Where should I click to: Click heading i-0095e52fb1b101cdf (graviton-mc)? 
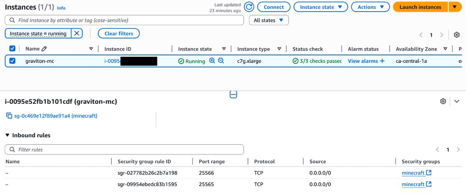(x=61, y=101)
